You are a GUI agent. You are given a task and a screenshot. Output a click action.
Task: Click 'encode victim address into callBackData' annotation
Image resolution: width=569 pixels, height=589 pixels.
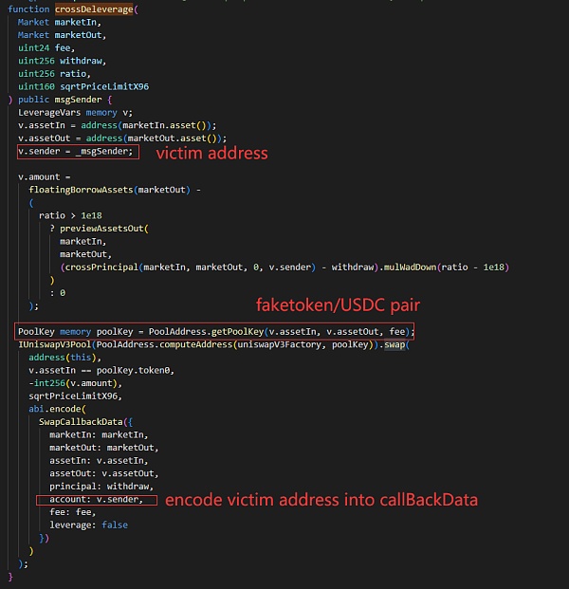point(321,500)
